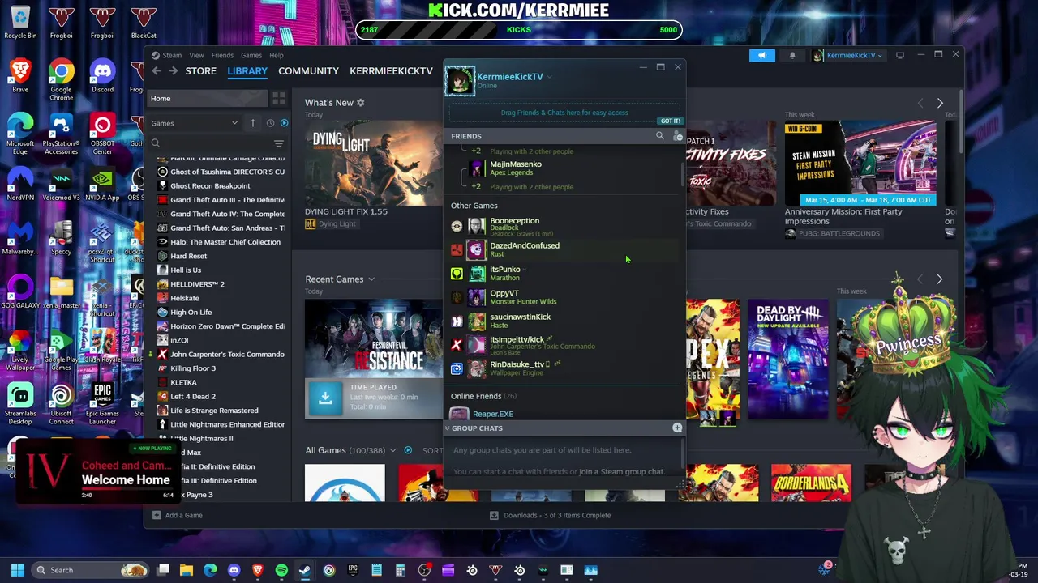Expand All Games (100/388) dropdown

pyautogui.click(x=392, y=450)
